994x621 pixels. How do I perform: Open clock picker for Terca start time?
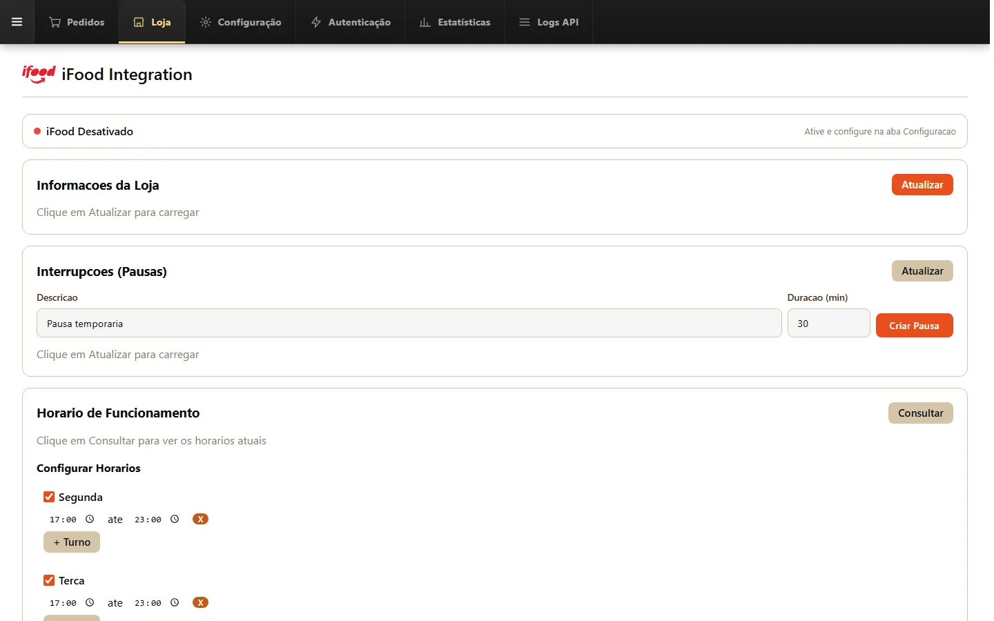(90, 603)
